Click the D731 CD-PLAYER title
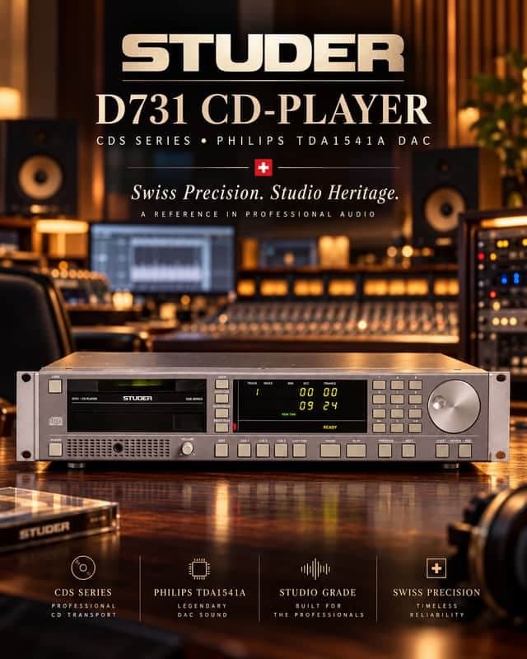This screenshot has width=527, height=659. coord(263,110)
